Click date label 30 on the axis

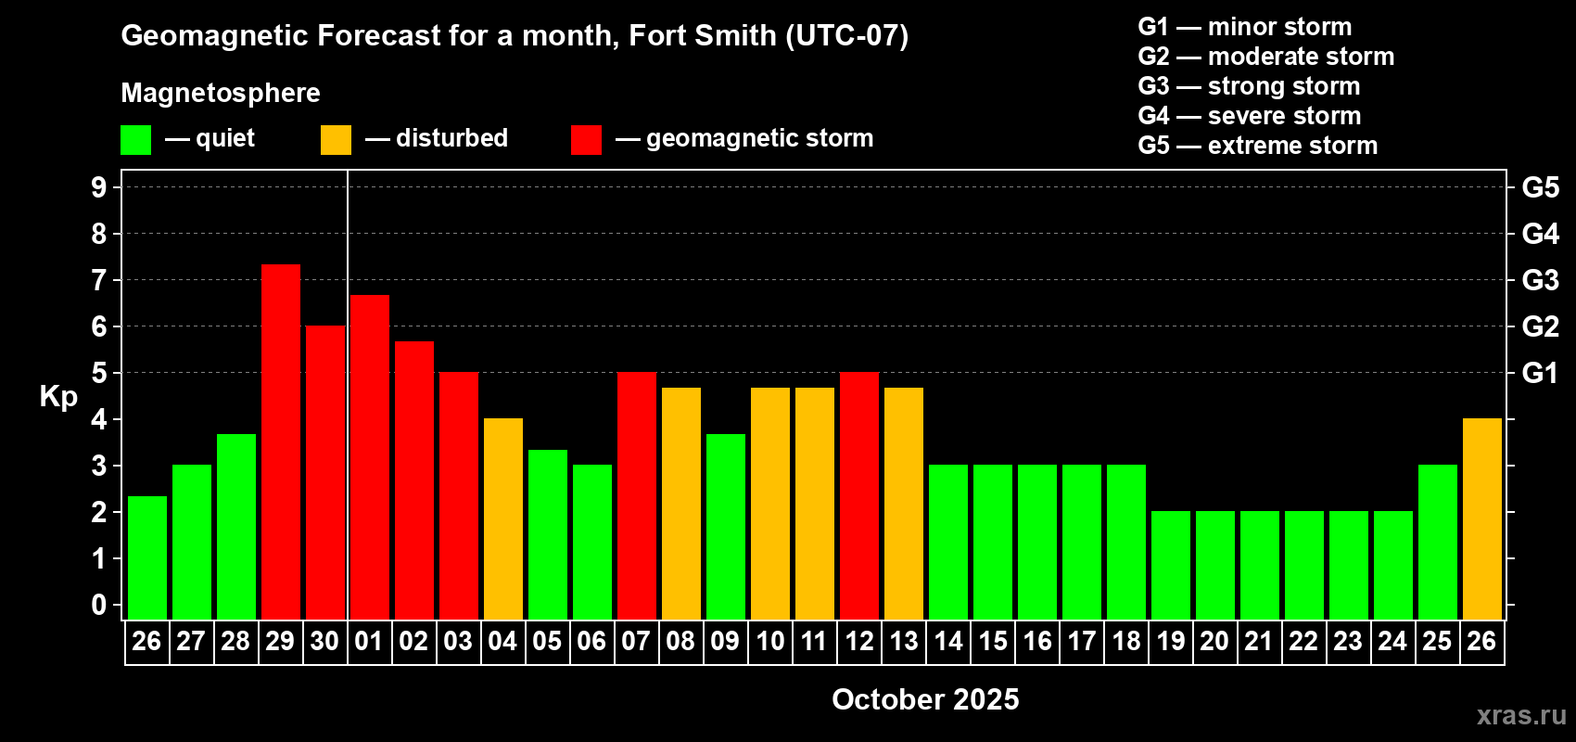pos(324,641)
